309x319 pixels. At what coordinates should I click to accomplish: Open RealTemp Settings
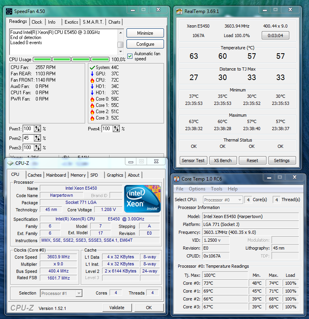[282, 160]
